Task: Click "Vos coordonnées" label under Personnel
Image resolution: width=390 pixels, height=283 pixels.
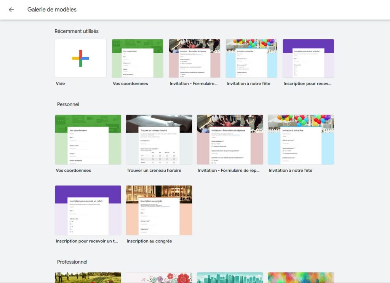Action: click(x=74, y=170)
